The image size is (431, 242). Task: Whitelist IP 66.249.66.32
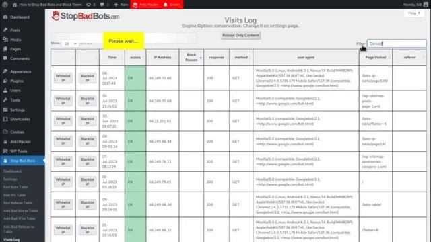click(x=63, y=230)
